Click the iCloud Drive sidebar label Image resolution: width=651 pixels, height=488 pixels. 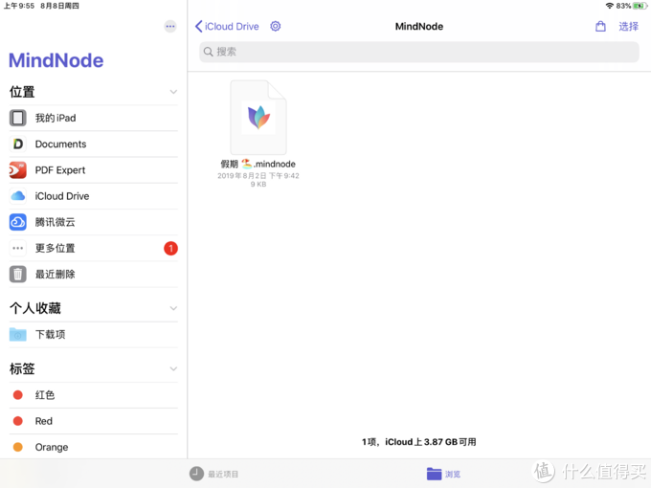click(62, 196)
